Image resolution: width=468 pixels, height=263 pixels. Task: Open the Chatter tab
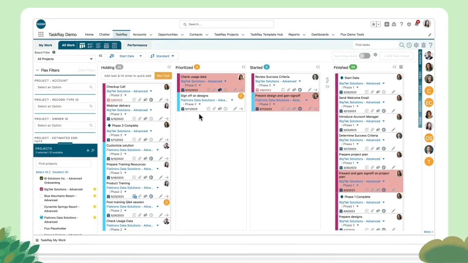click(104, 35)
